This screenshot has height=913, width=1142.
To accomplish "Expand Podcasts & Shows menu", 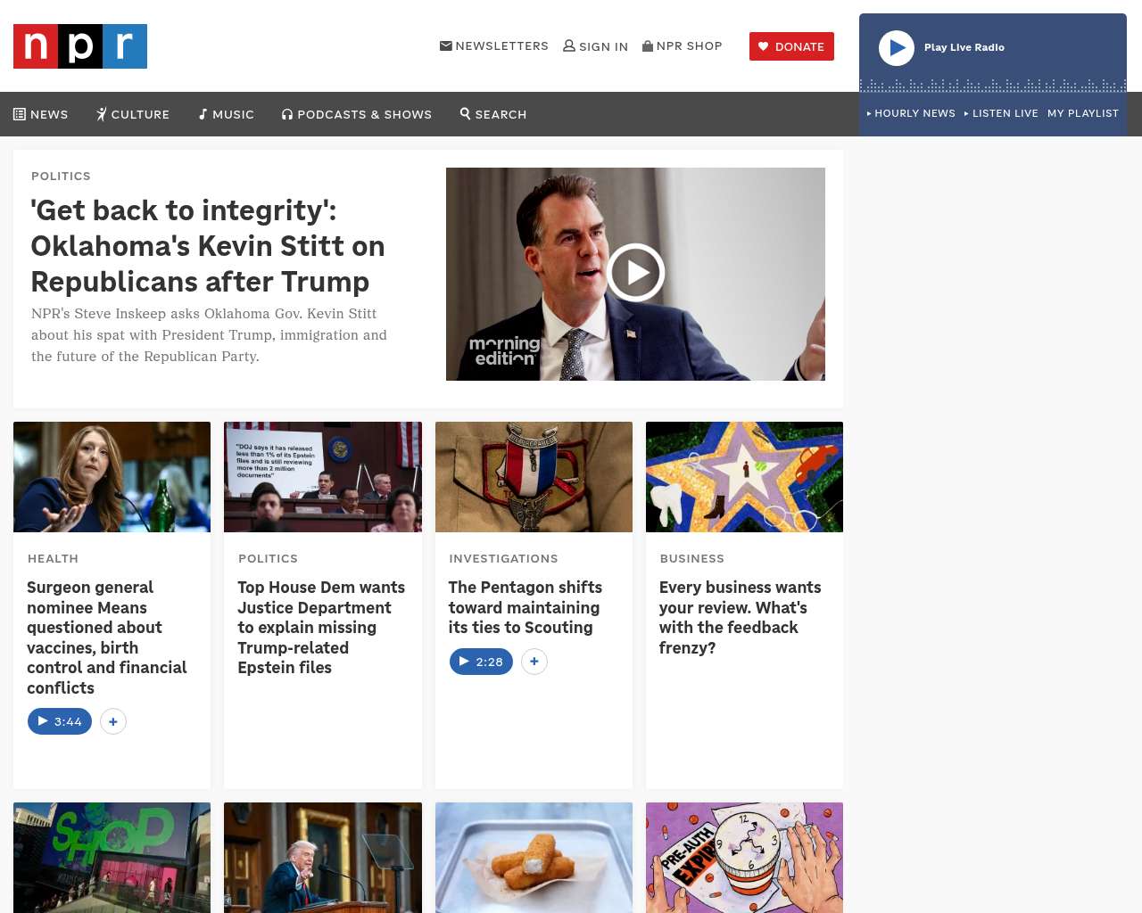I will [357, 114].
